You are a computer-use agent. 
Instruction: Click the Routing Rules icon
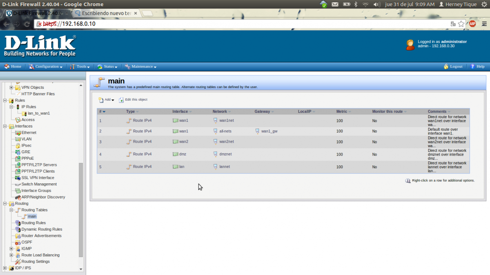[18, 223]
